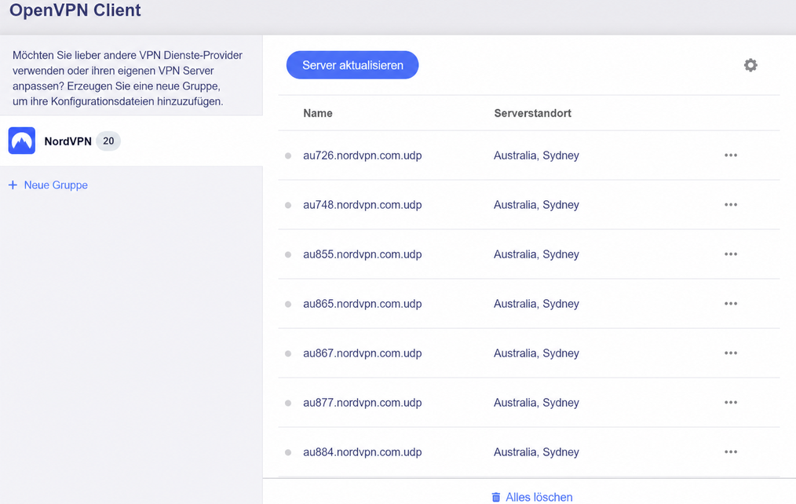796x504 pixels.
Task: Select server au877.nordvpn.com.udp
Action: [363, 403]
